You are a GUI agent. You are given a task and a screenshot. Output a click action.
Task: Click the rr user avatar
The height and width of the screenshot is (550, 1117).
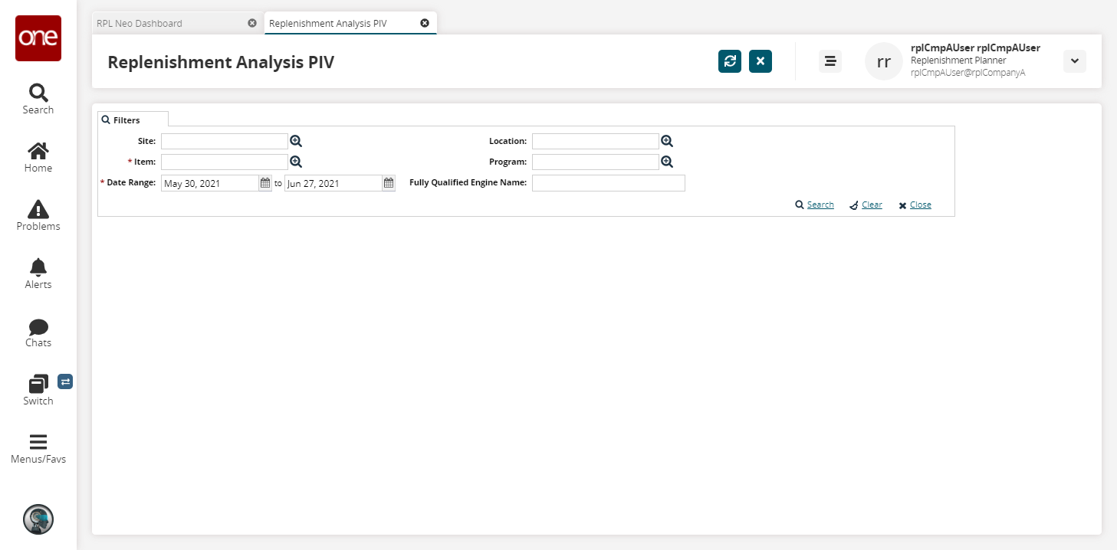pos(884,61)
